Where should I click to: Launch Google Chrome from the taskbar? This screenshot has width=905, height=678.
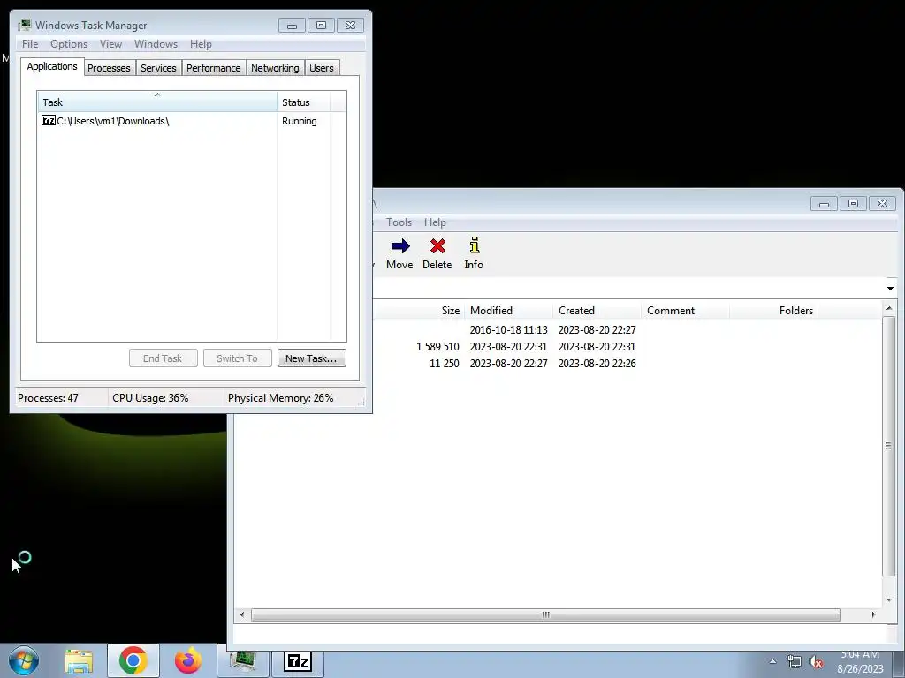point(133,660)
